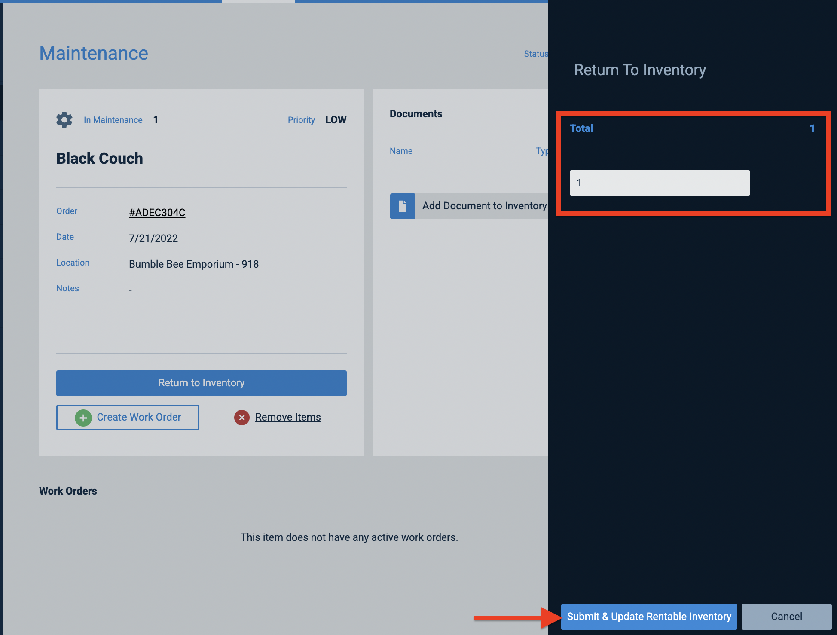Click the date 7/21/2022
This screenshot has height=635, width=837.
point(153,238)
